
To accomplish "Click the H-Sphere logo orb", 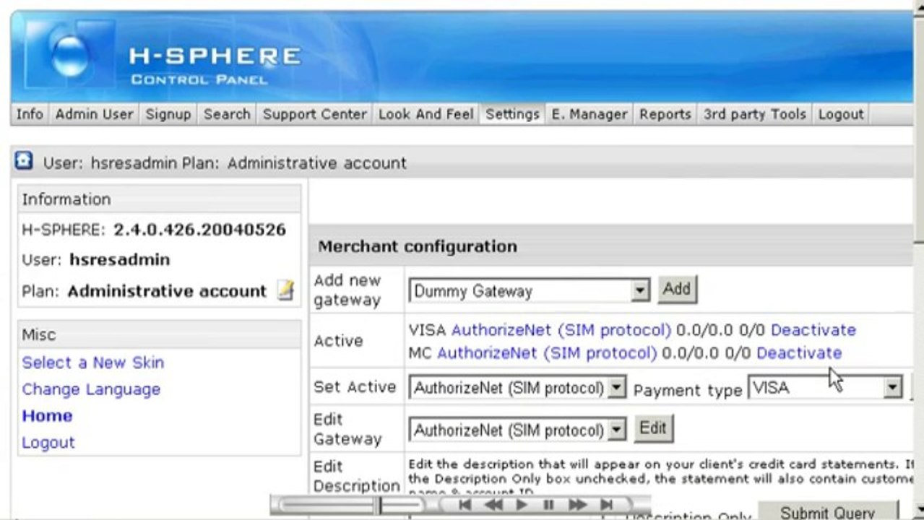I will pos(70,56).
